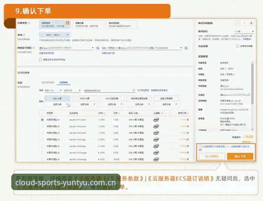
Task: Click the 内存 column sort icon
Action: (x=119, y=113)
